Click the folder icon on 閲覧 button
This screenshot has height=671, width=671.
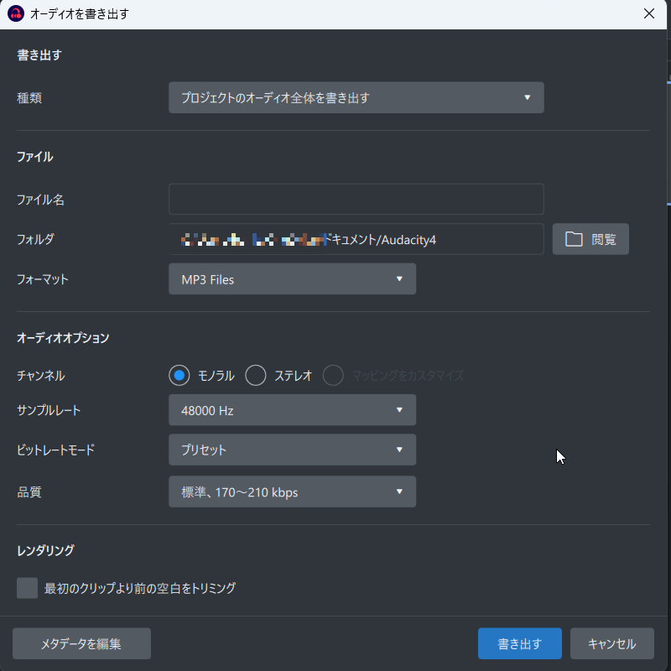click(x=574, y=239)
